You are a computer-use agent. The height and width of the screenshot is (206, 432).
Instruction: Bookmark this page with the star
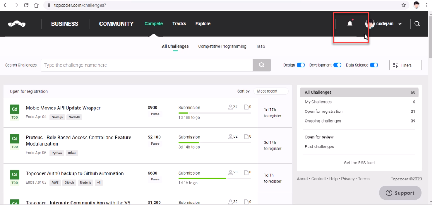404,5
